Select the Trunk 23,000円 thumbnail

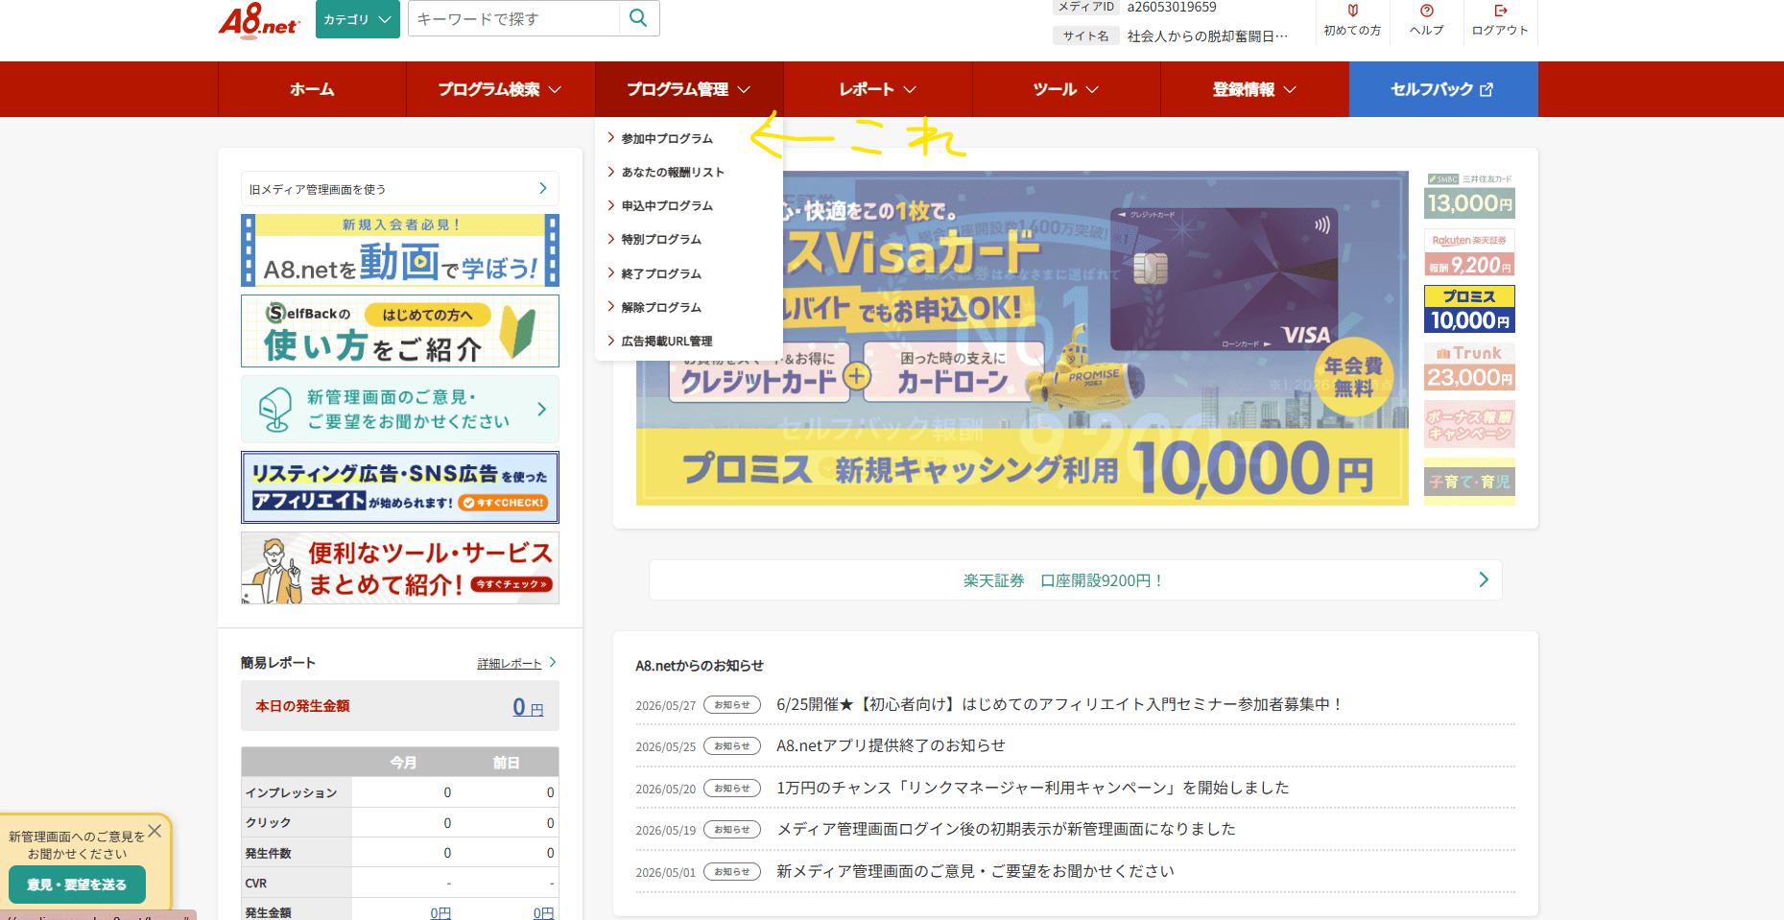[1469, 366]
